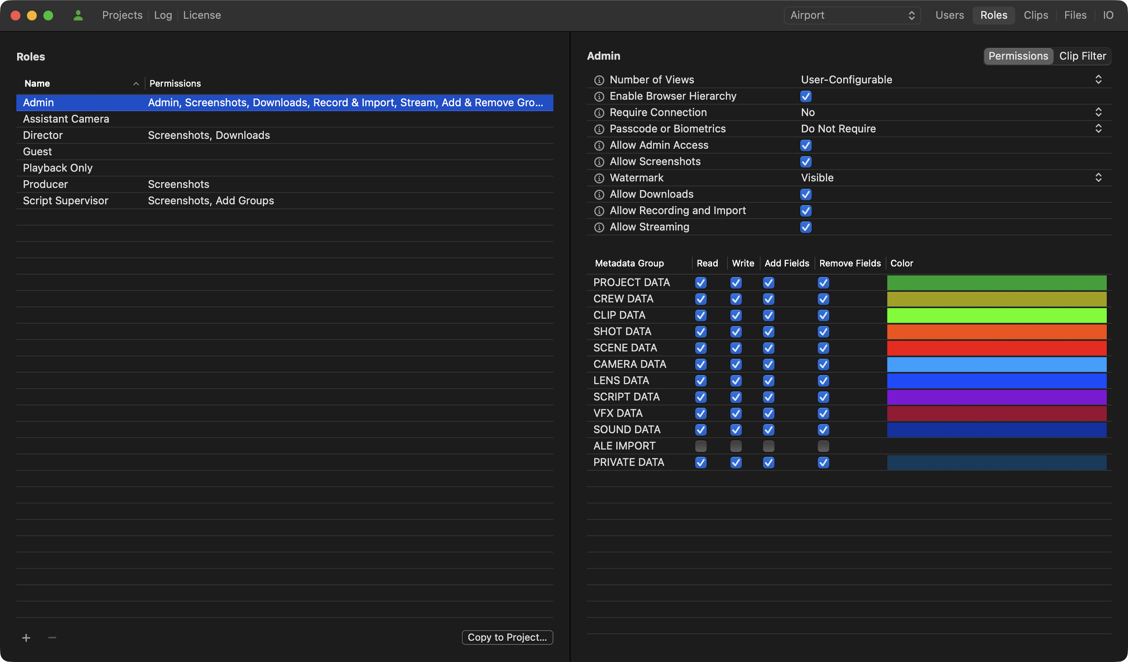The width and height of the screenshot is (1128, 662).
Task: Switch to the Clips tab
Action: click(1035, 15)
